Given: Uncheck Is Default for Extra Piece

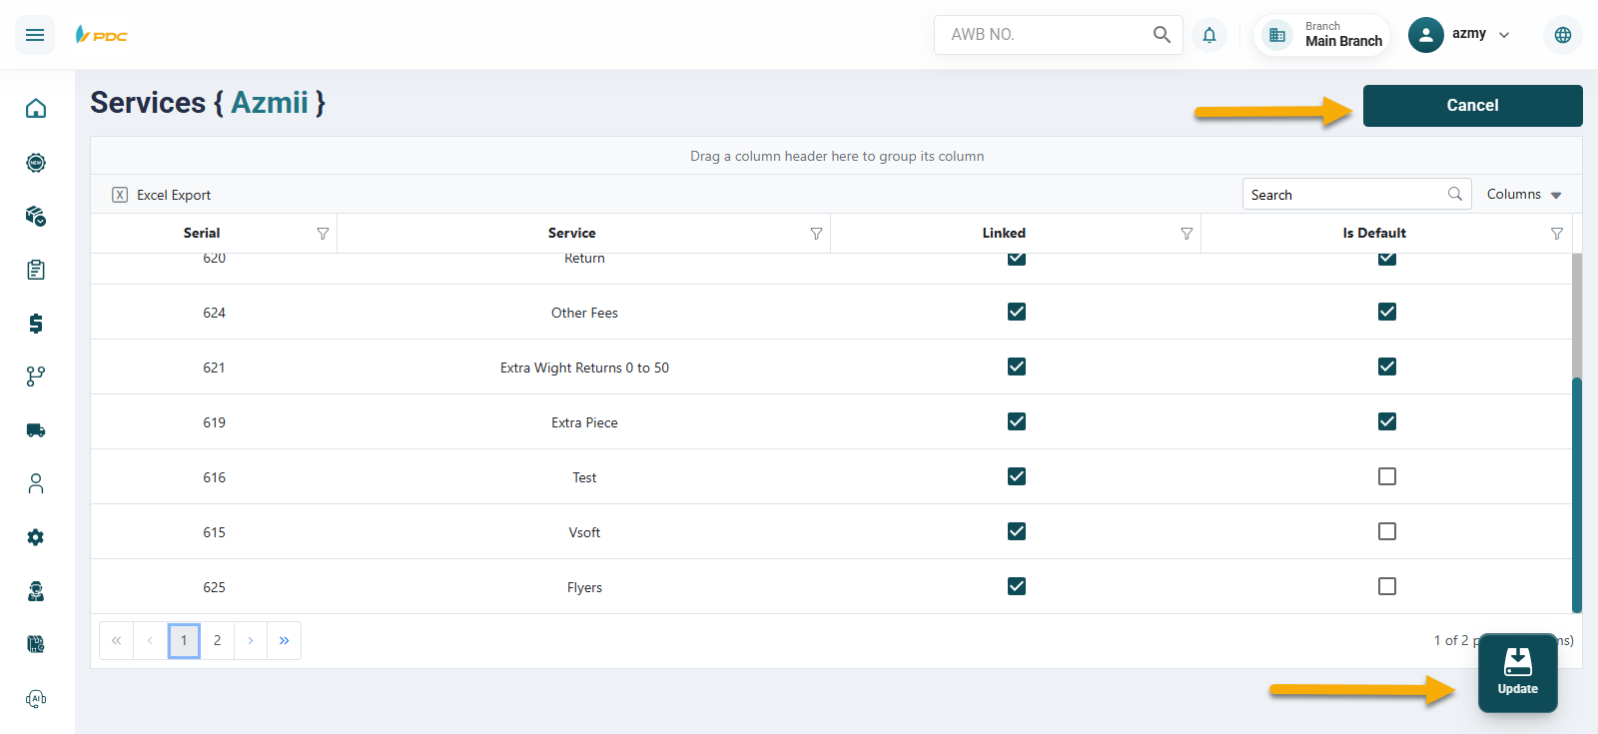Looking at the screenshot, I should 1386,421.
